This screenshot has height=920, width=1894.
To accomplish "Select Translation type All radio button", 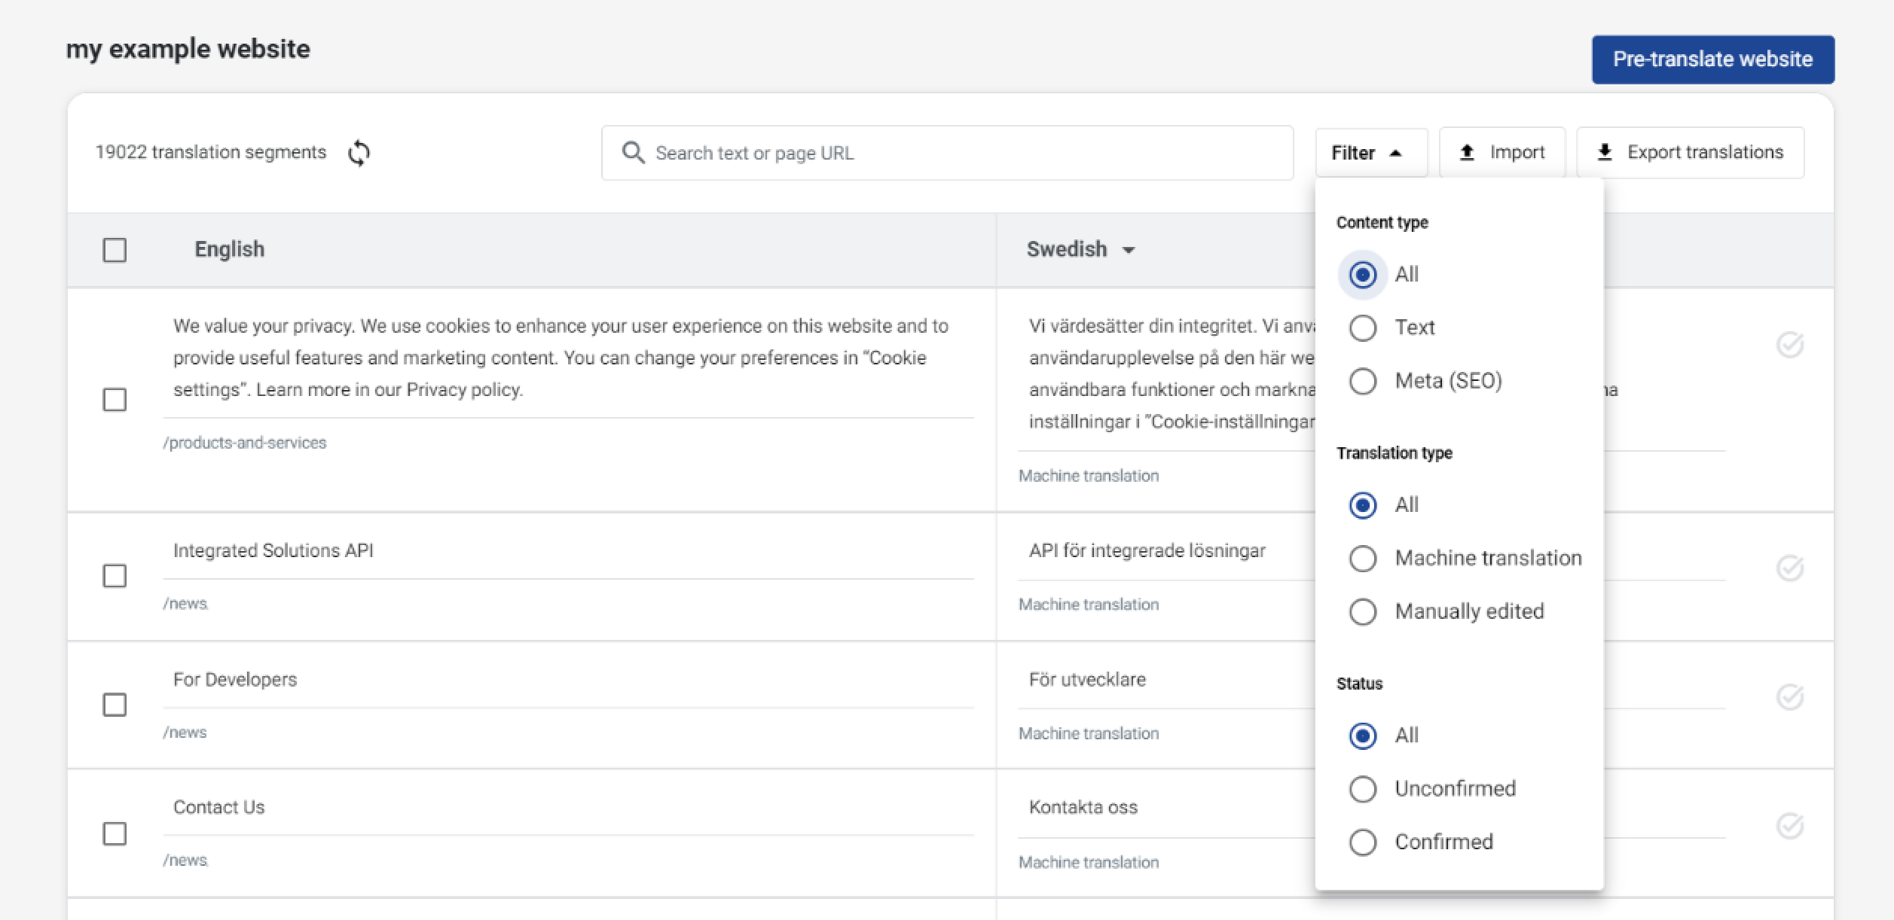I will tap(1363, 505).
